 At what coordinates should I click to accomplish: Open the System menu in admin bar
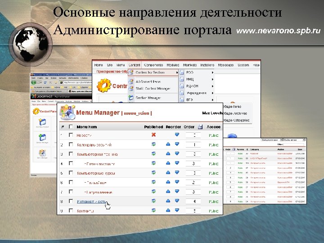(x=243, y=65)
